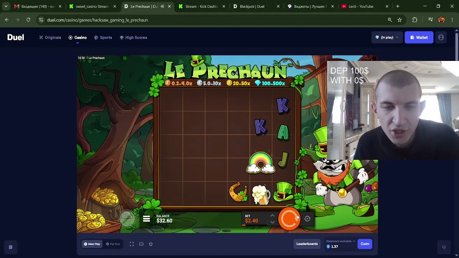
Task: Open the Leaderboards panel
Action: pos(307,244)
